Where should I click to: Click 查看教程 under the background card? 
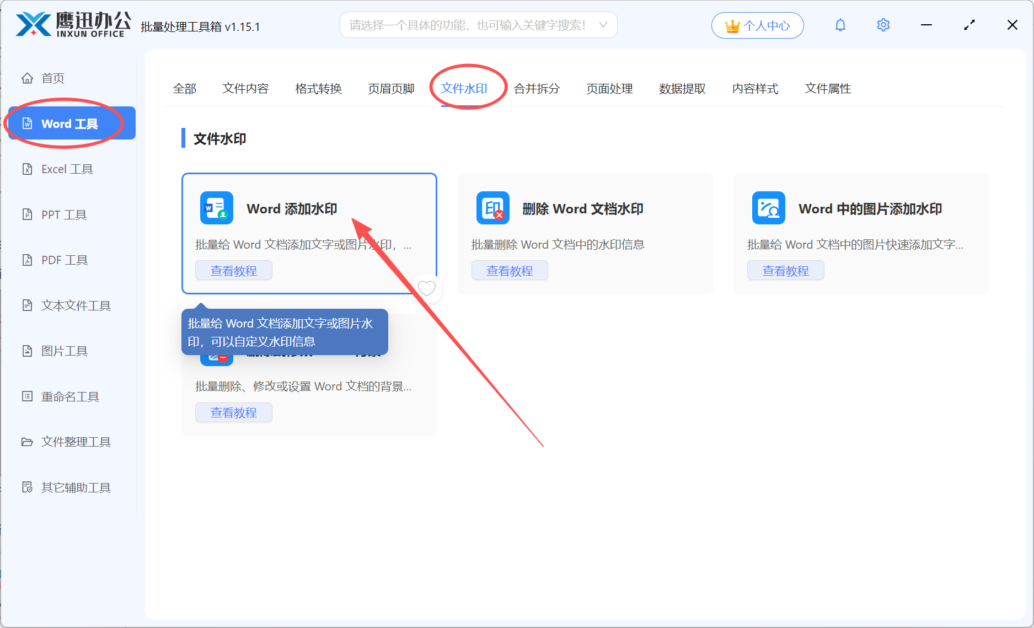click(234, 412)
